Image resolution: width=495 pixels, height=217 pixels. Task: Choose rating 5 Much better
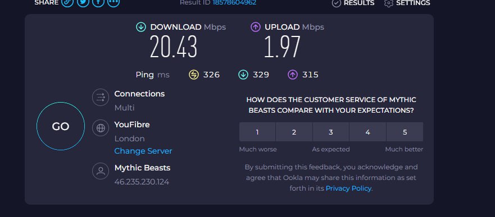click(x=405, y=132)
